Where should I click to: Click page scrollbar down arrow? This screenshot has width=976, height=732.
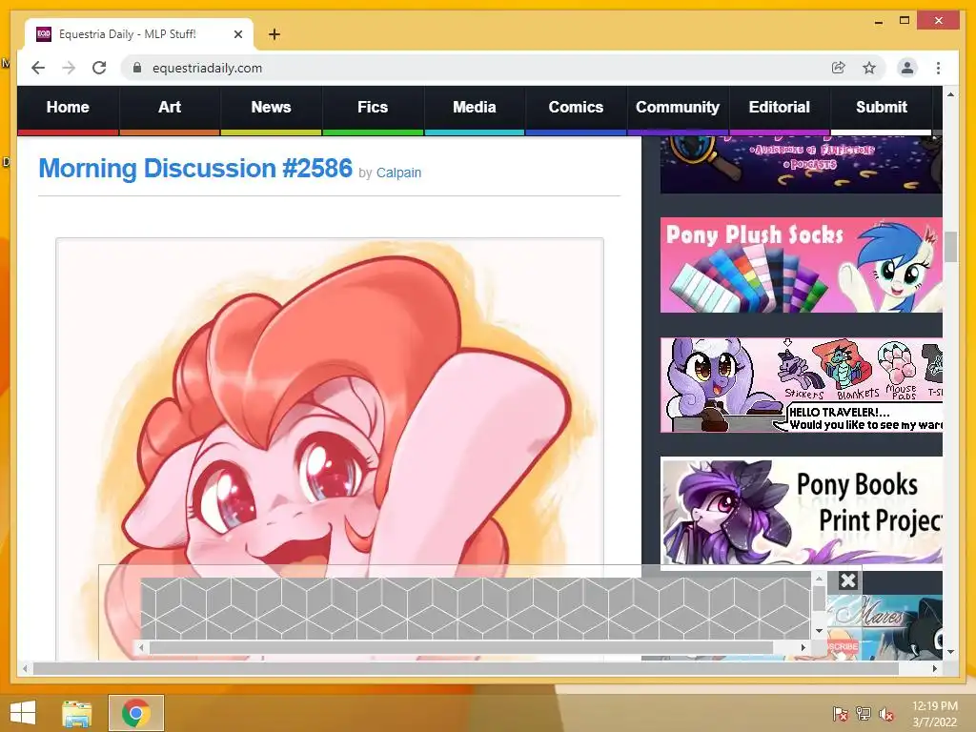(x=950, y=652)
